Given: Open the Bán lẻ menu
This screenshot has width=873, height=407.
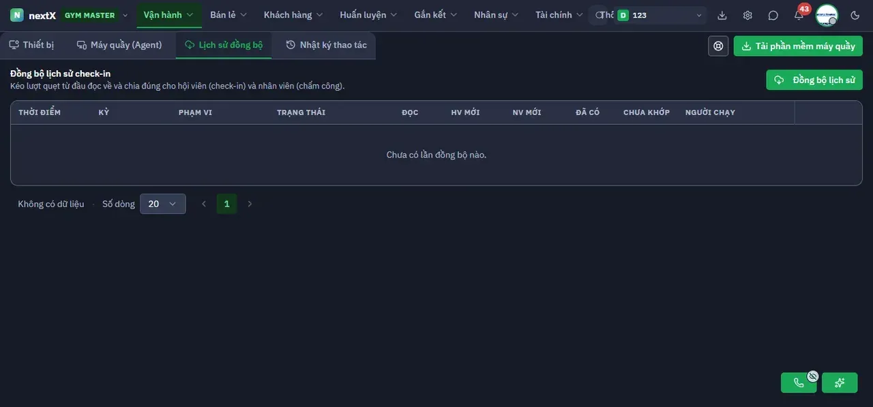Looking at the screenshot, I should coord(228,15).
